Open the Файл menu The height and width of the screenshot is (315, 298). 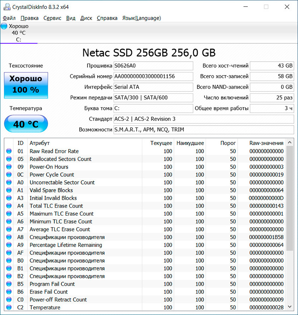coord(9,18)
